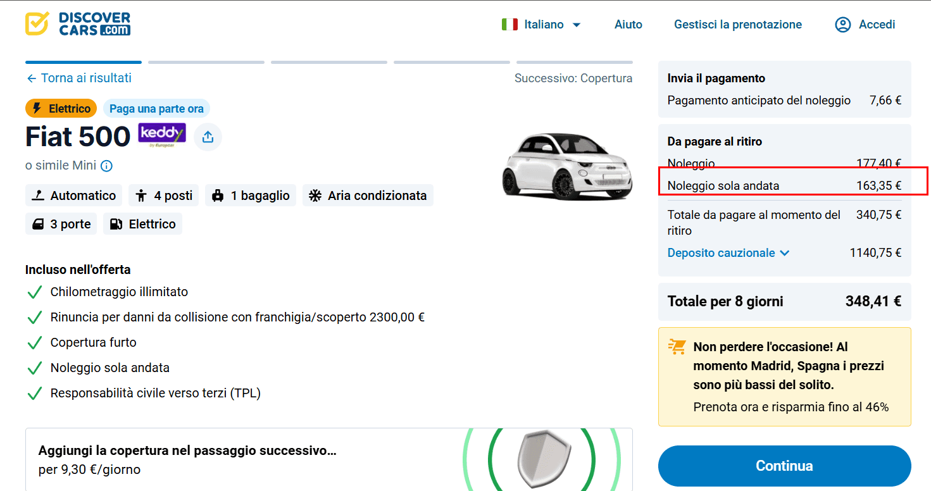Open the Aiuto help link
The width and height of the screenshot is (931, 491).
tap(628, 25)
